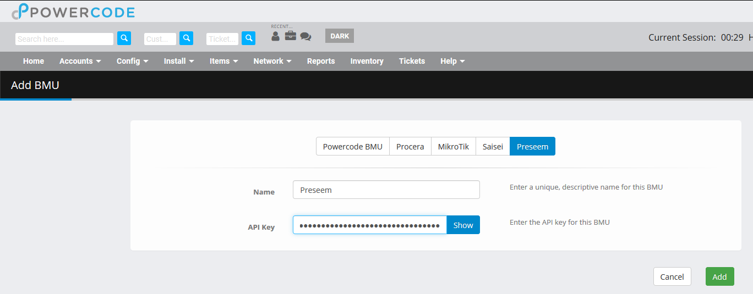Image resolution: width=753 pixels, height=294 pixels.
Task: Open recent jobs briefcase icon
Action: coord(290,36)
